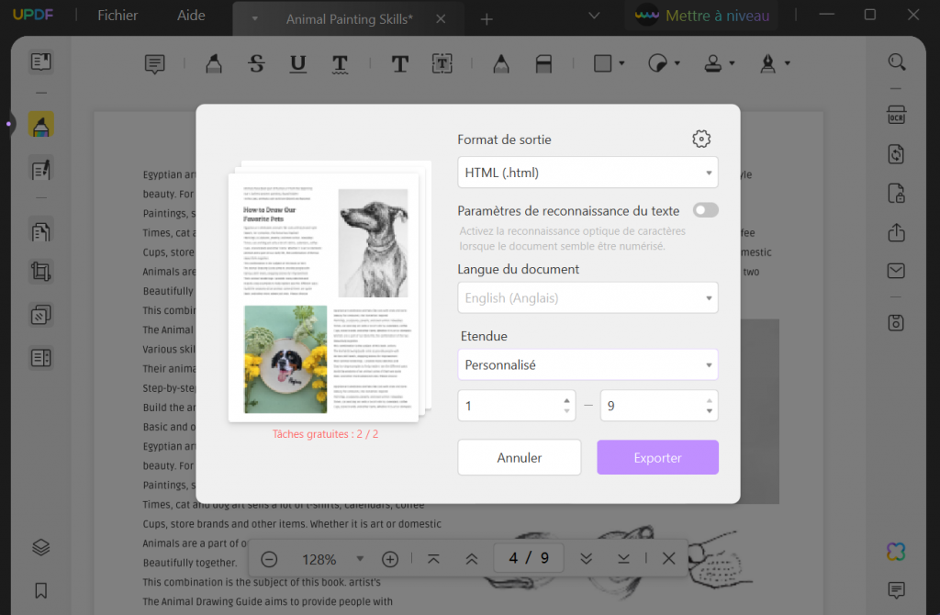Open the Crop Pages tool in sidebar

coord(40,272)
